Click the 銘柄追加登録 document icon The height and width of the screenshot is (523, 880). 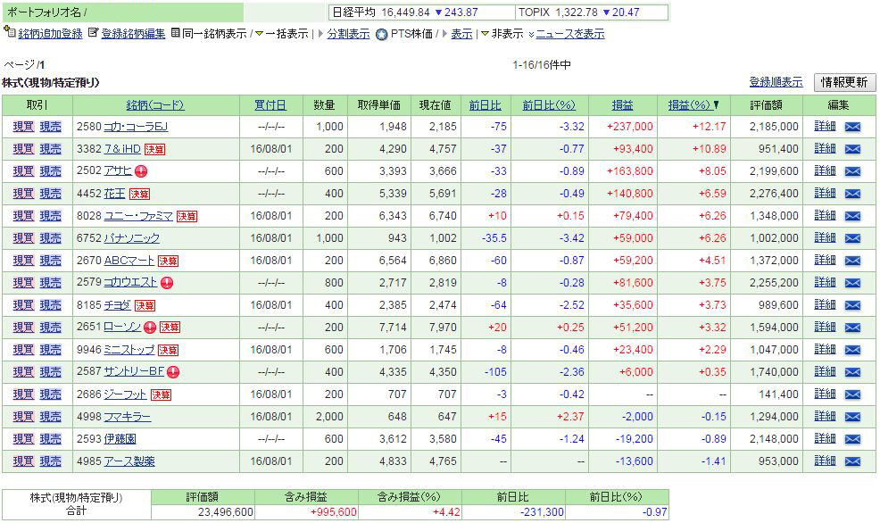(x=9, y=32)
